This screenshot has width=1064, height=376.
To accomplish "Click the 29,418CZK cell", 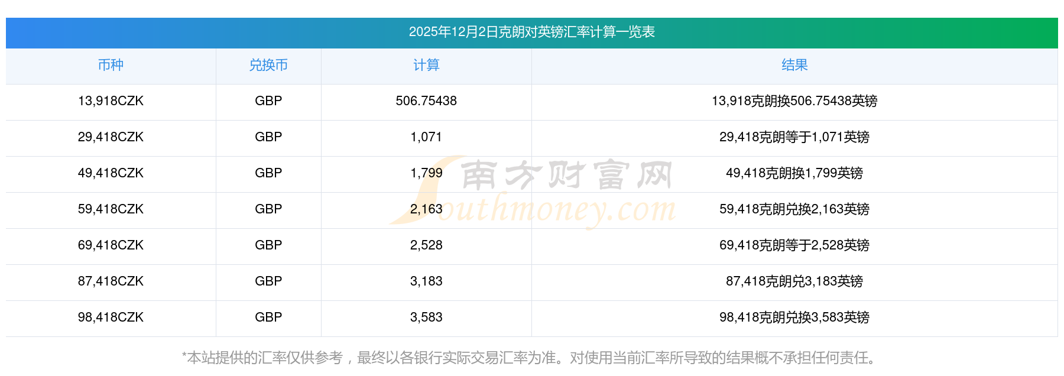I will click(x=111, y=137).
